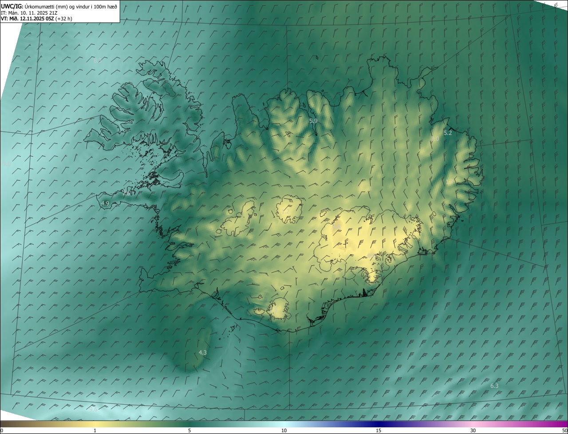568x434 pixels.
Task: Click the colorbar tick label 1
Action: [95, 430]
